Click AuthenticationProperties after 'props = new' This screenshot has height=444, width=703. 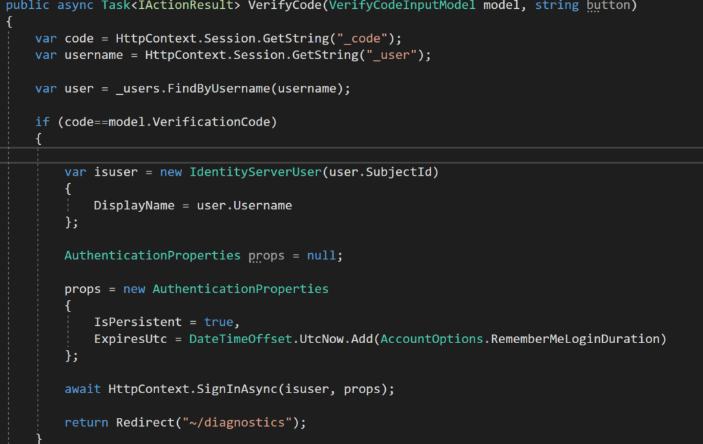pos(241,289)
